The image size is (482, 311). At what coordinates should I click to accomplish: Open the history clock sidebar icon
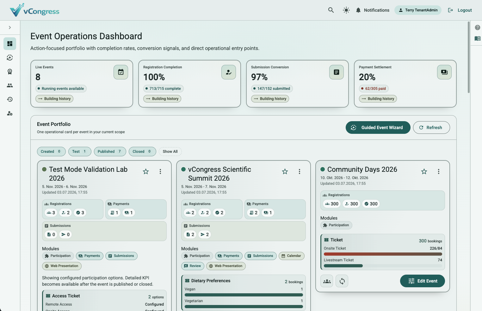pyautogui.click(x=10, y=99)
